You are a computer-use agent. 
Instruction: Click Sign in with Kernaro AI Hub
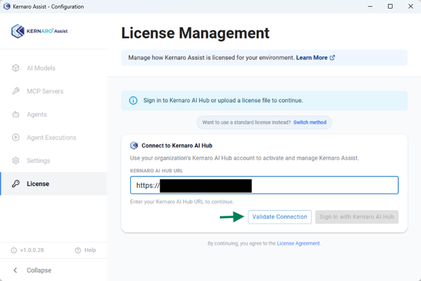coord(357,217)
